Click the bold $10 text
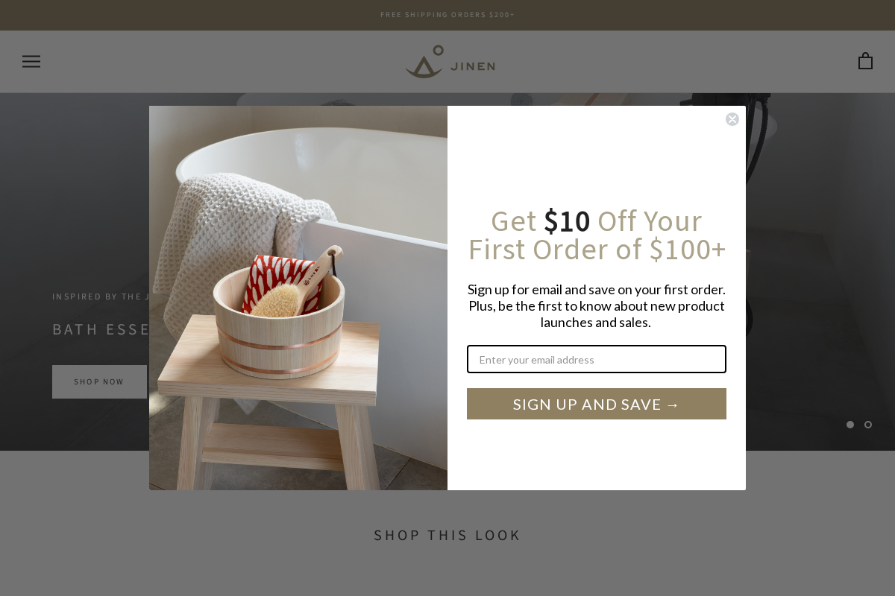 [567, 221]
